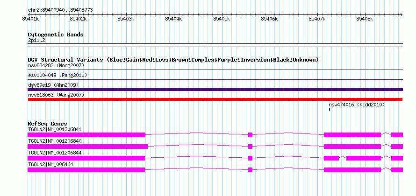This screenshot has height=196, width=416.
Task: Click the 85405k ruler tick label
Action: tap(222, 19)
